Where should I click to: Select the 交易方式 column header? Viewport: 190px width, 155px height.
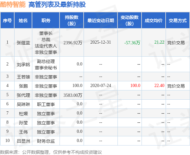[x=178, y=20]
